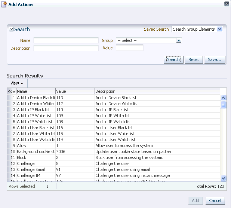The height and width of the screenshot is (208, 231).
Task: Click the results table scrollbar thumb
Action: pos(224,105)
